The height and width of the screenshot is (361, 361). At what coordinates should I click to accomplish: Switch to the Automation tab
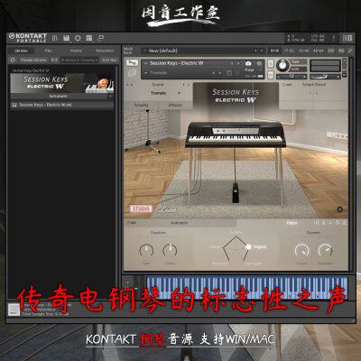point(105,51)
